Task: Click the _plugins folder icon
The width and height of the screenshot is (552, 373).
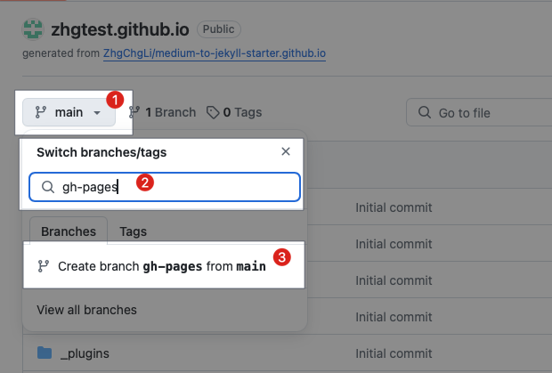Action: (x=45, y=353)
